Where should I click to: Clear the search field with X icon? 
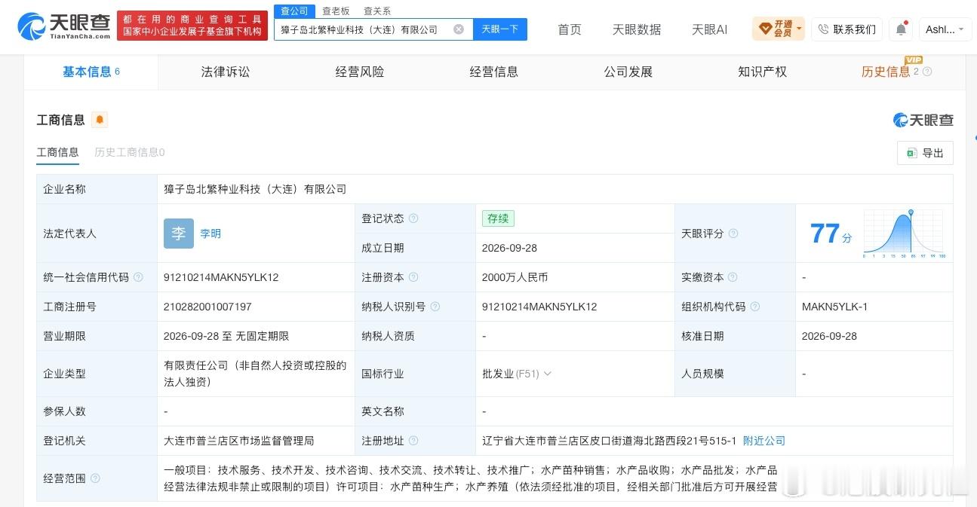pyautogui.click(x=459, y=29)
